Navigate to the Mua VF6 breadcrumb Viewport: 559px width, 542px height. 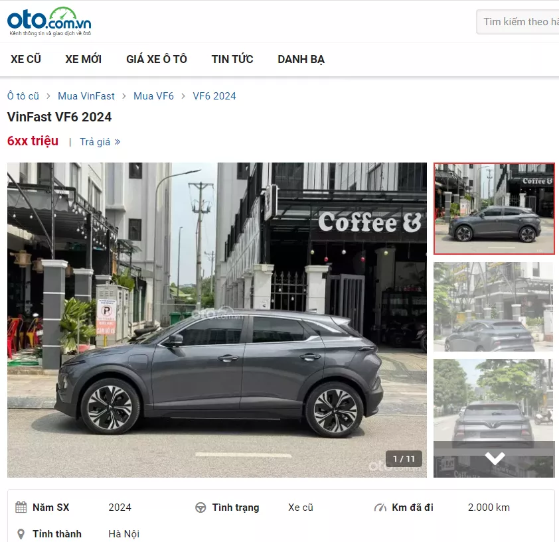(x=153, y=96)
